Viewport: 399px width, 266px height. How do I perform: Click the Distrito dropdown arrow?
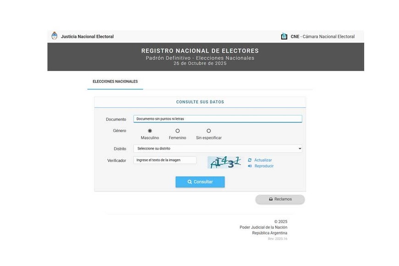299,149
